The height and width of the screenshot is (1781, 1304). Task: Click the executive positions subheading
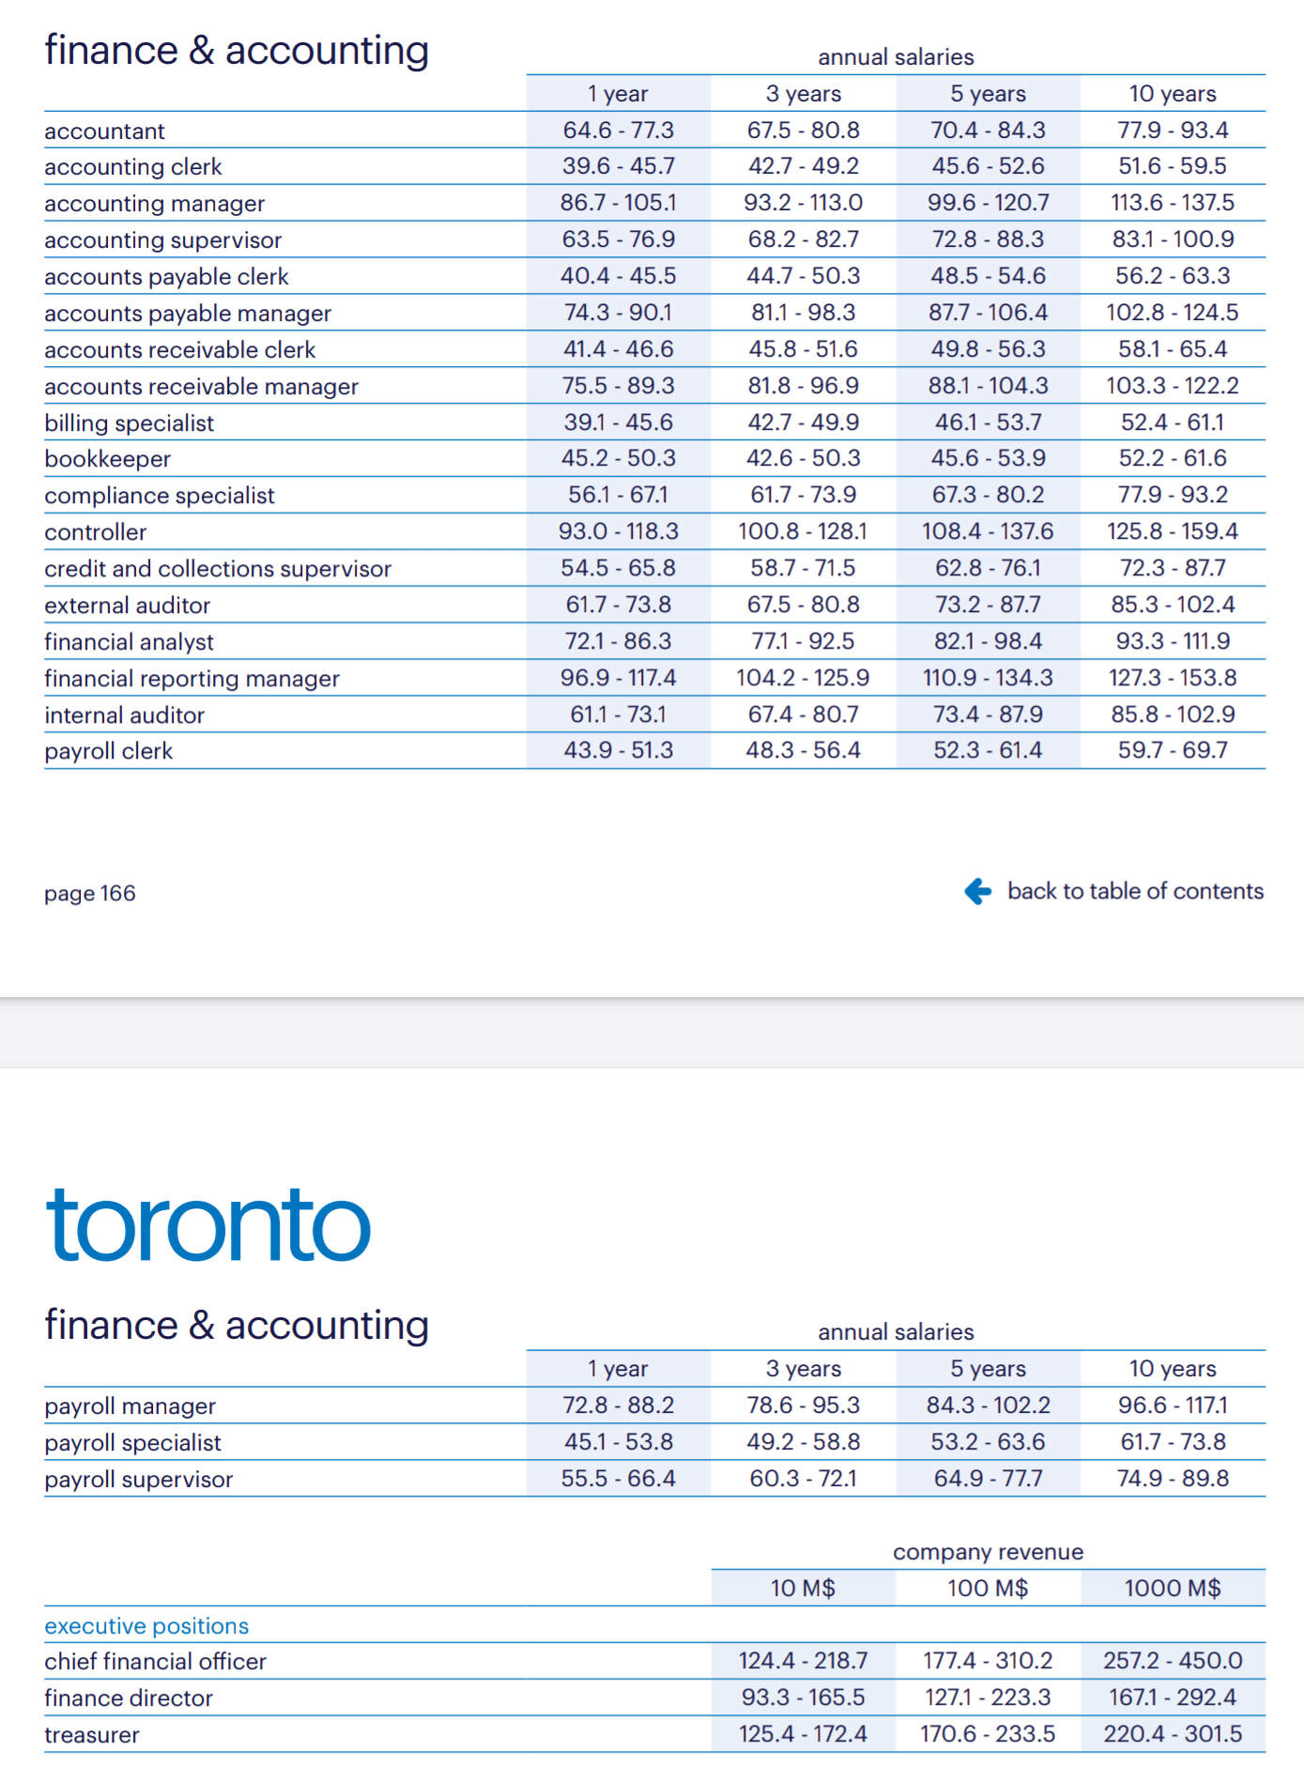(x=146, y=1626)
